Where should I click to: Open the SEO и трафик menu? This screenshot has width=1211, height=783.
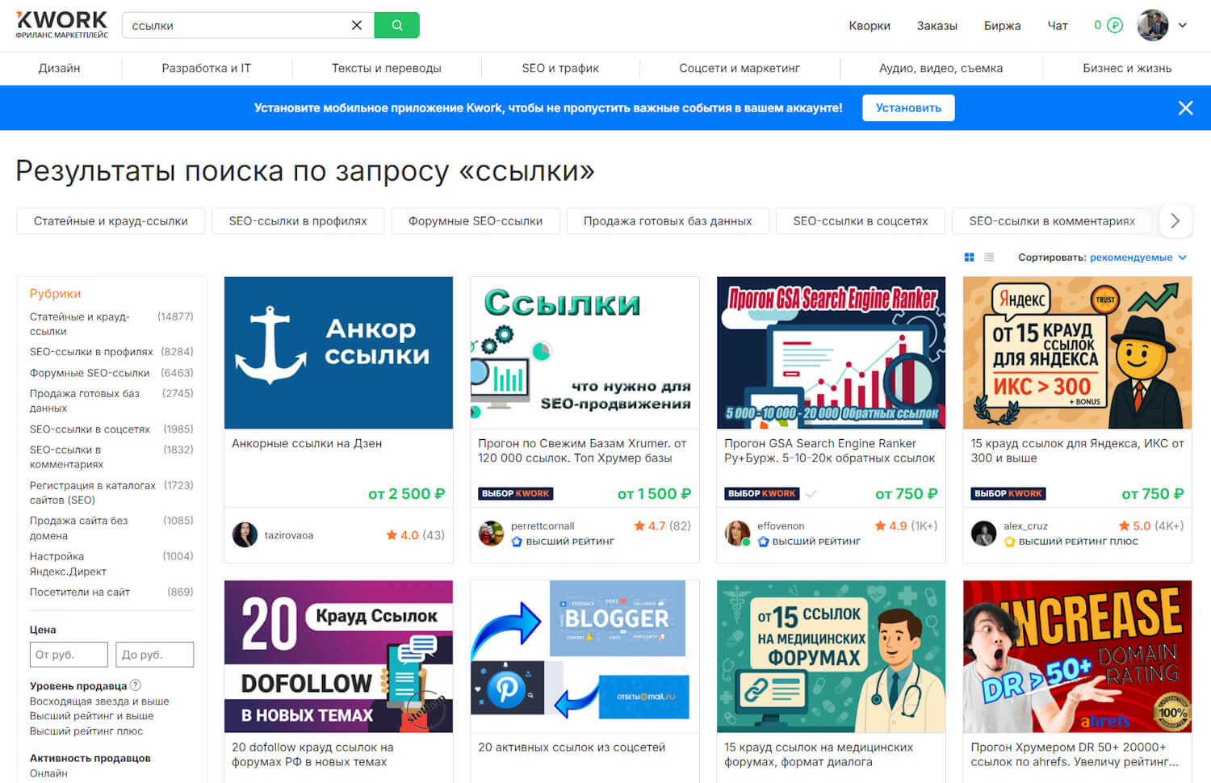click(560, 69)
